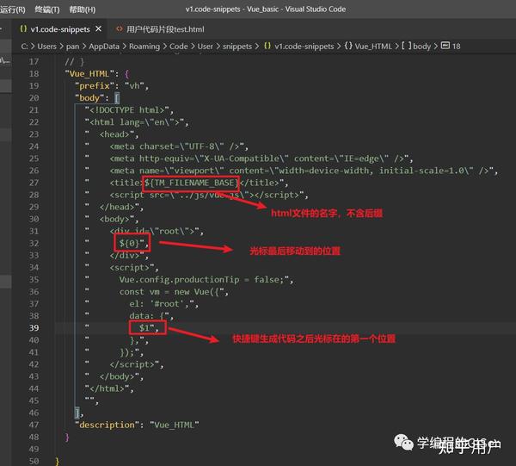Click the snippets breadcrumb segment
516x466 pixels.
tap(237, 47)
